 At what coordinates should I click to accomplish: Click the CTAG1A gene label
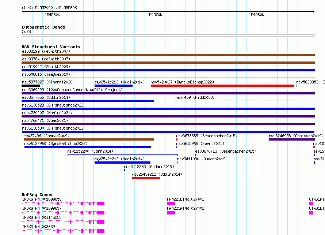(x=317, y=199)
